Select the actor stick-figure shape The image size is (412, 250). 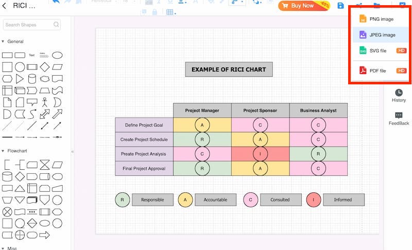click(45, 102)
